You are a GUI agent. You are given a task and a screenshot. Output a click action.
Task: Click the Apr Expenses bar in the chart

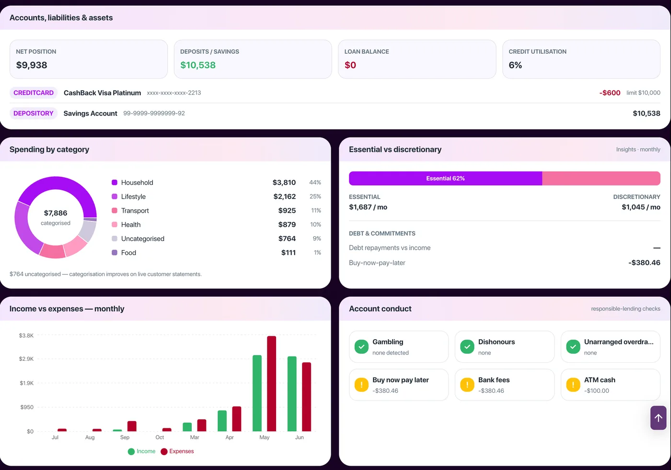[x=237, y=419]
